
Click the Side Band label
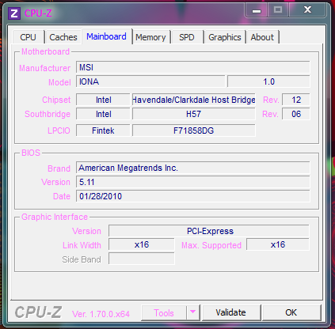(82, 259)
